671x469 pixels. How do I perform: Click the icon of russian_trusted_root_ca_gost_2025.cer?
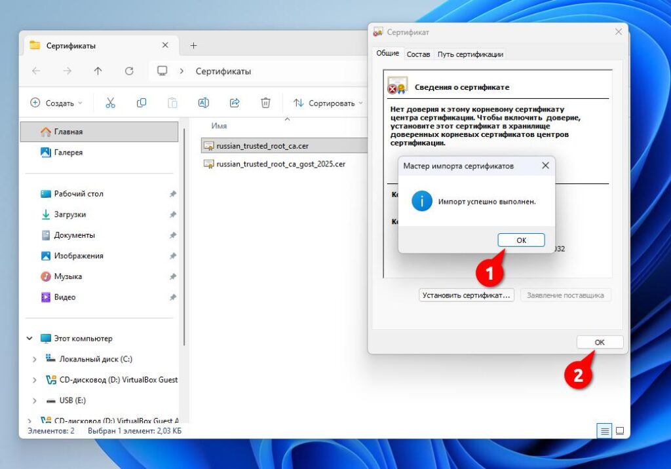[x=208, y=164]
